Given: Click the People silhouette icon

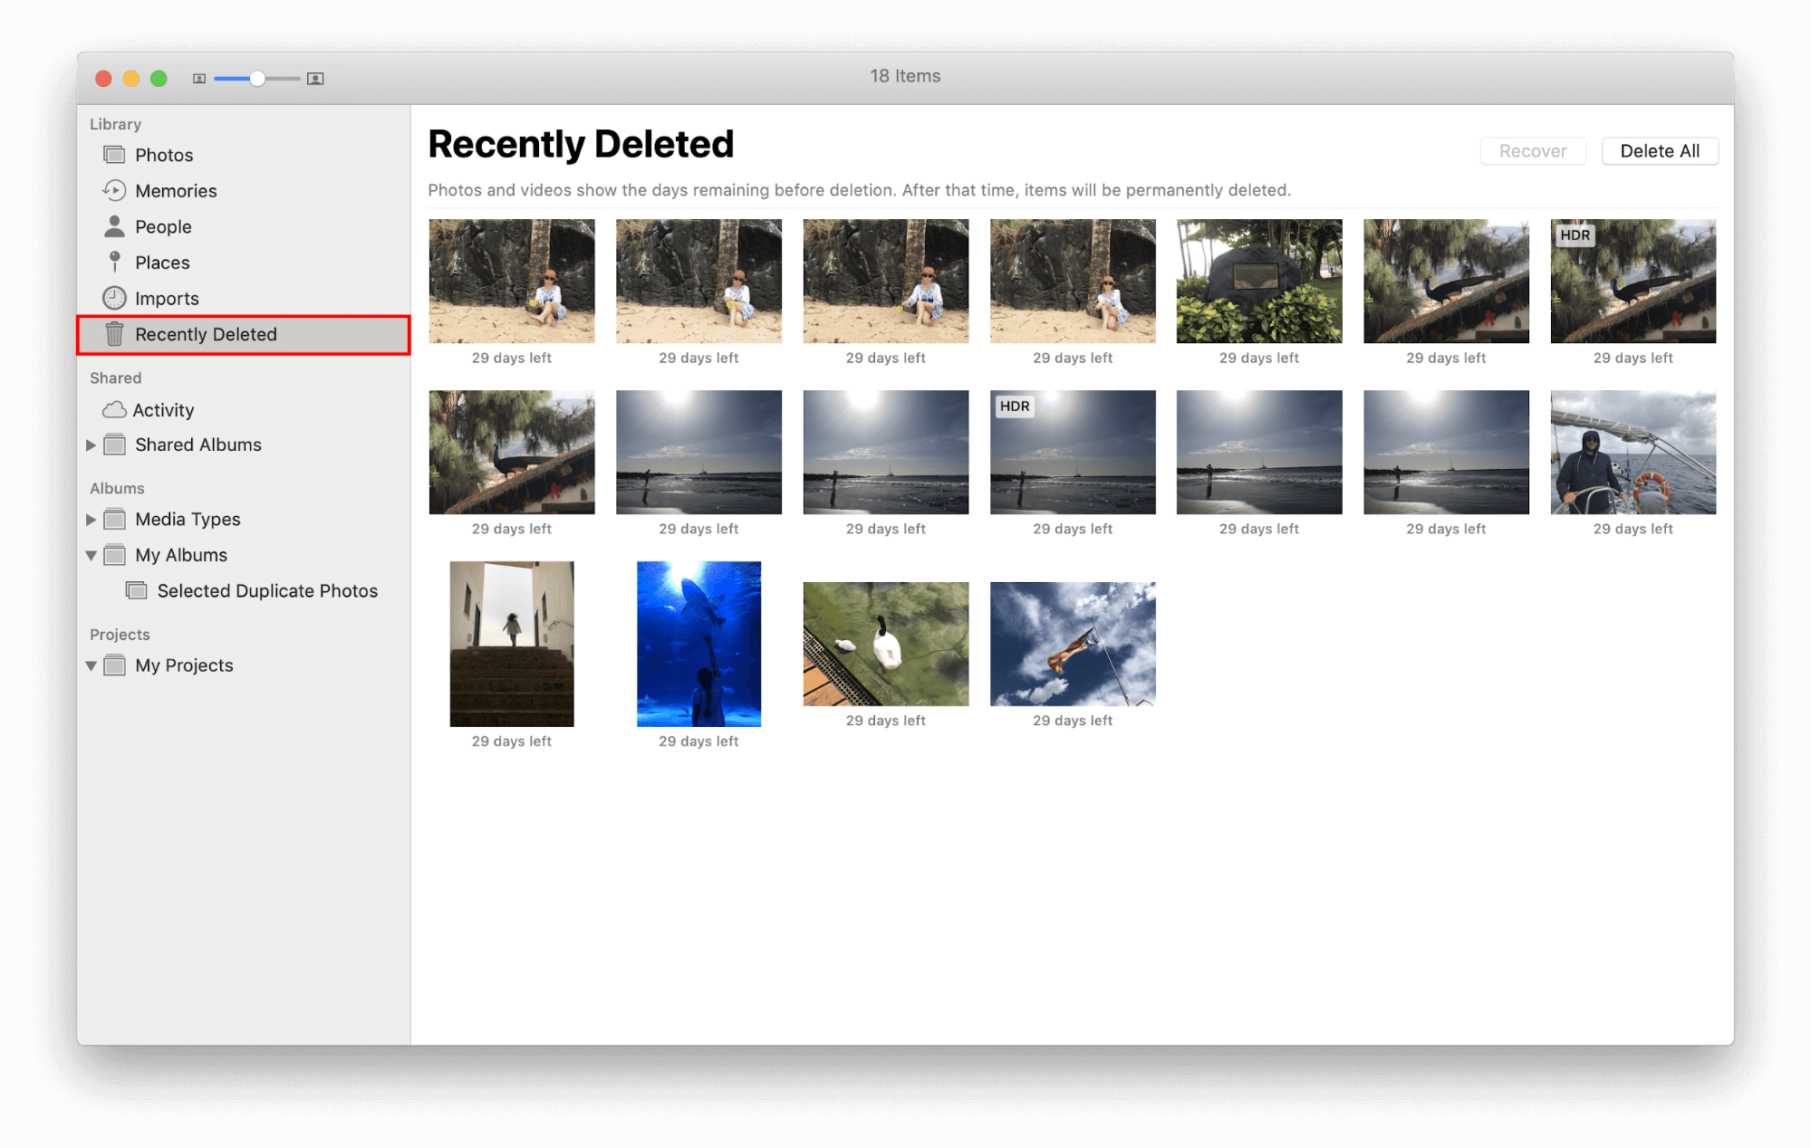Looking at the screenshot, I should 114,226.
